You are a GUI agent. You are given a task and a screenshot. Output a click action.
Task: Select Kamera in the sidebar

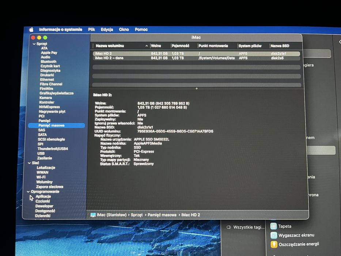point(45,98)
